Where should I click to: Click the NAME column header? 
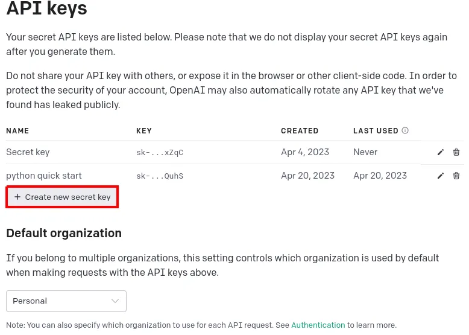pos(17,131)
